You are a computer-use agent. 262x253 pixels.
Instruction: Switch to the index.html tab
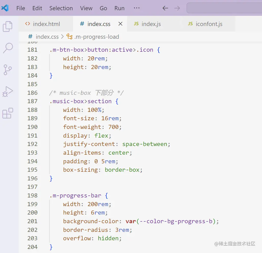point(46,24)
